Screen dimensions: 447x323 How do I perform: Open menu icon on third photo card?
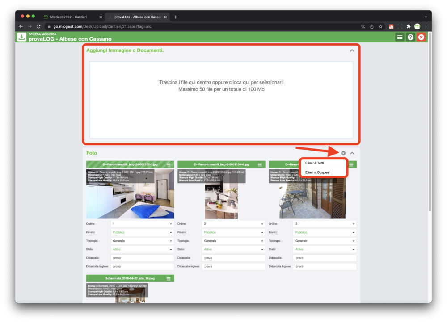351,165
